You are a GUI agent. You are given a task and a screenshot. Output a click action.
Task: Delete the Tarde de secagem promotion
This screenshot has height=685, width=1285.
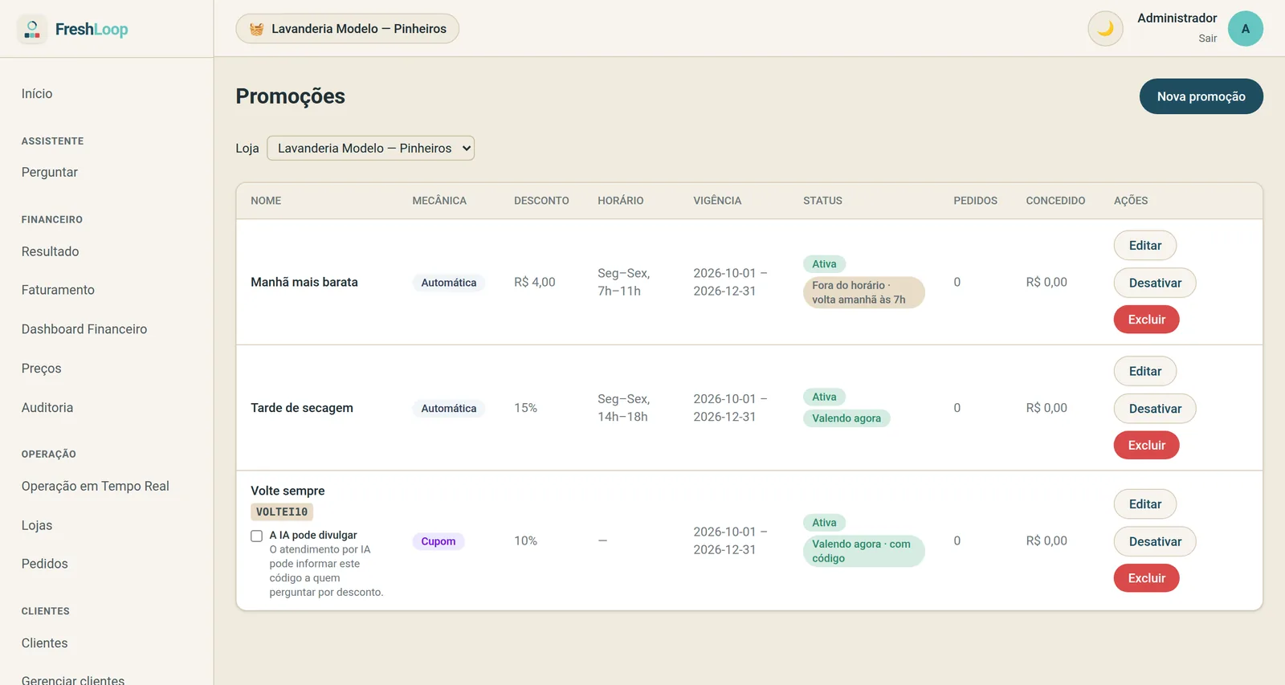coord(1146,445)
